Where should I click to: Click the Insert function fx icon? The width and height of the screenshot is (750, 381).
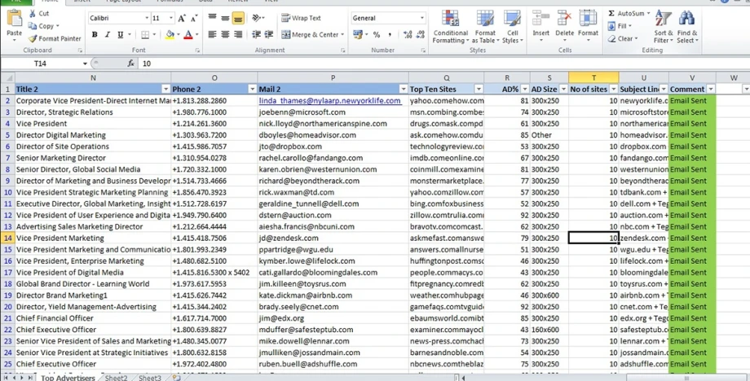[x=131, y=63]
